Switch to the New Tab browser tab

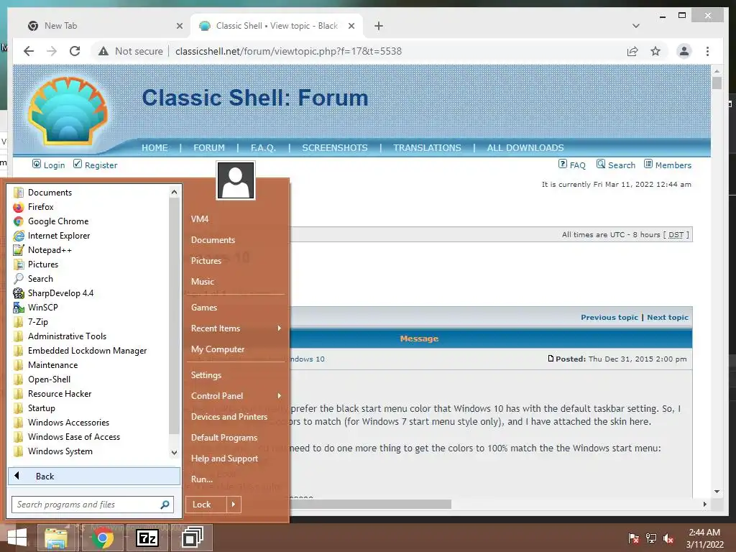pos(103,26)
